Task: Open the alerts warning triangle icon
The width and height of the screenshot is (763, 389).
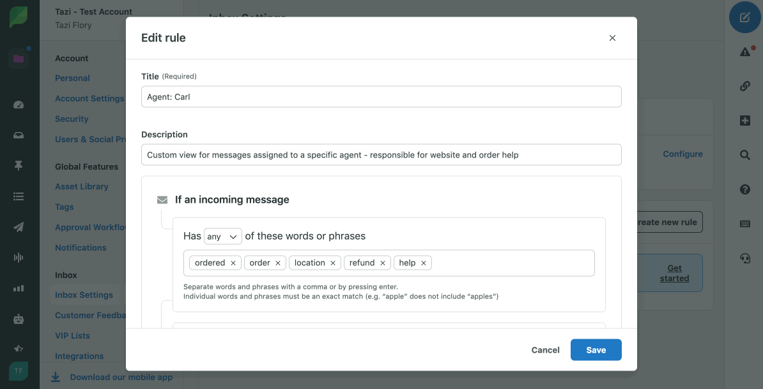Action: click(744, 52)
